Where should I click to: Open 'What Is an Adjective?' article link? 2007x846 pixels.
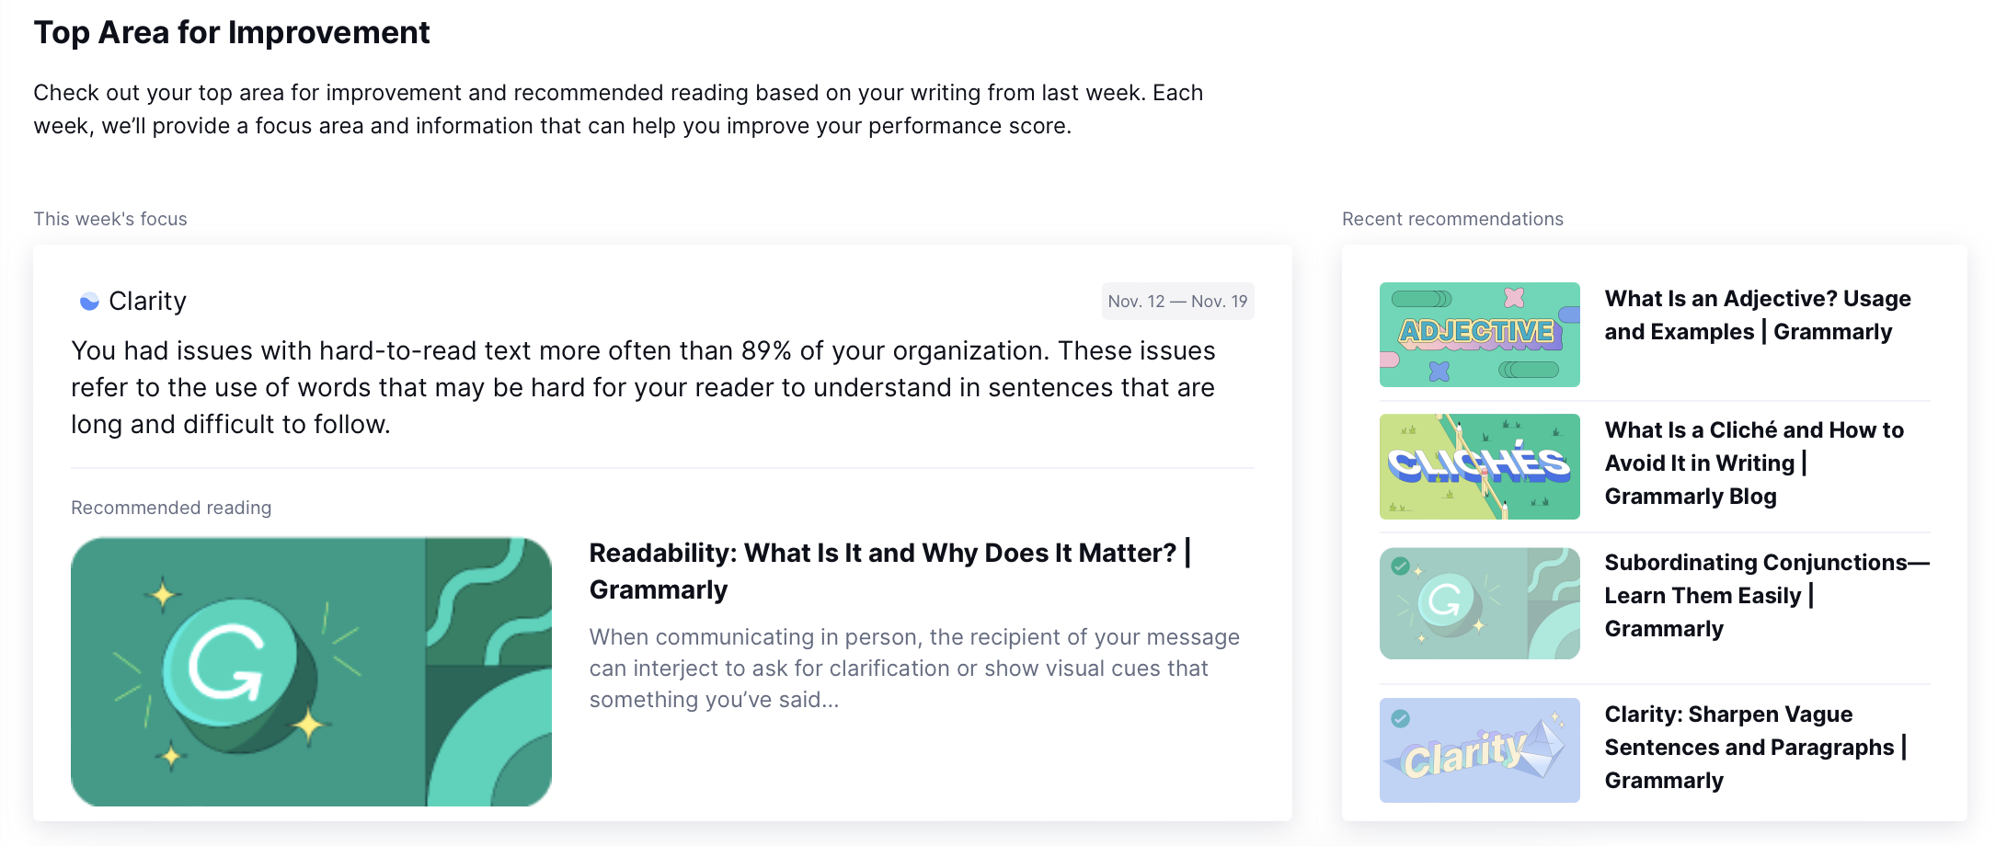tap(1758, 315)
